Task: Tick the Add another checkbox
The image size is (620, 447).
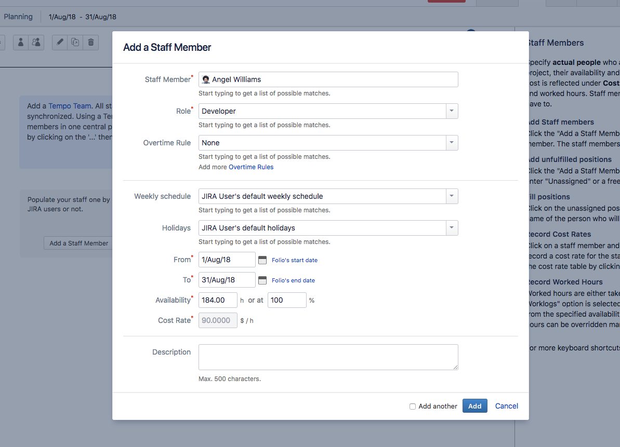Action: click(x=413, y=407)
